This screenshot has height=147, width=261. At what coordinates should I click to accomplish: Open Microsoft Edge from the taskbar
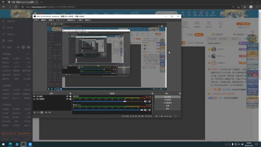point(10,144)
